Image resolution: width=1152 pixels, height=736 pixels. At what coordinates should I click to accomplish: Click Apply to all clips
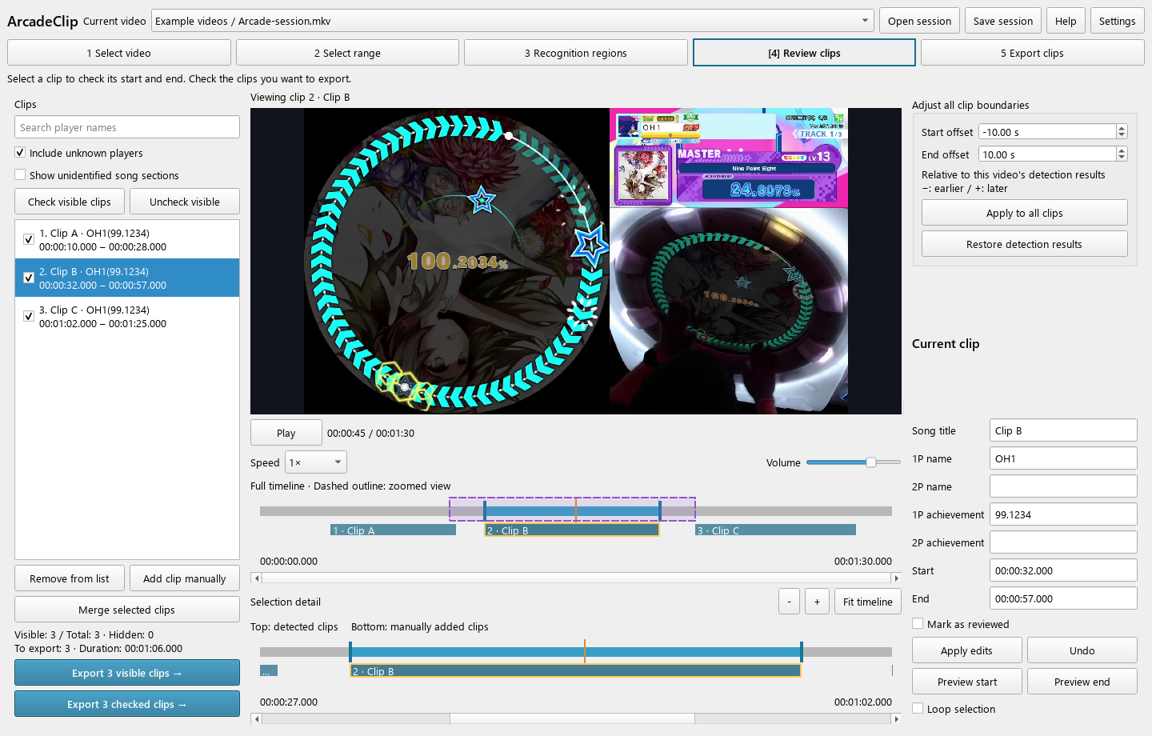click(1025, 213)
